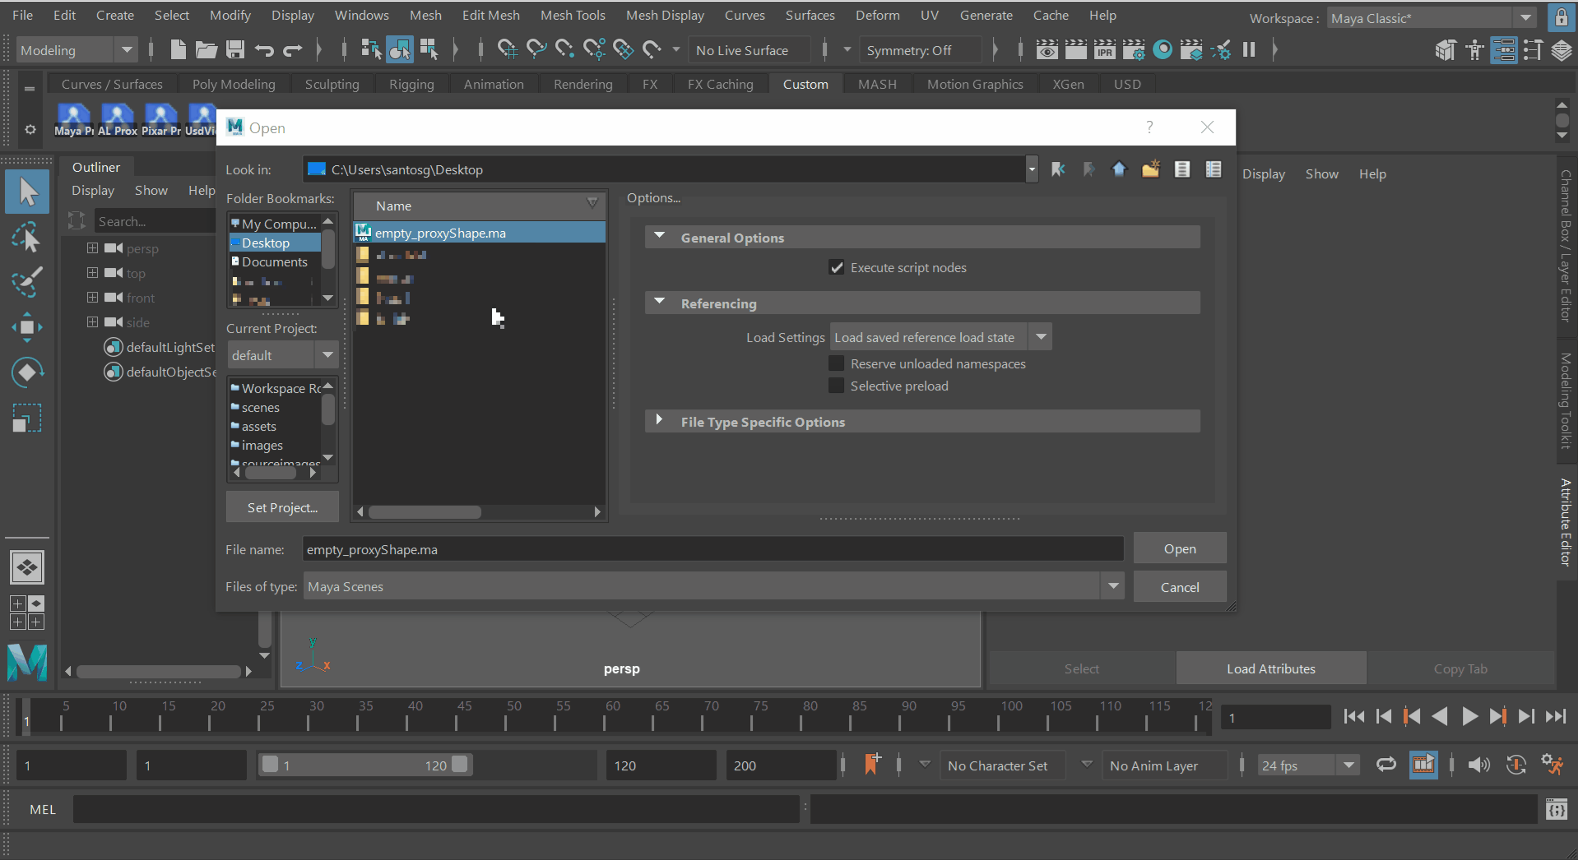The width and height of the screenshot is (1578, 860).
Task: Enable Execute script nodes
Action: pyautogui.click(x=837, y=267)
